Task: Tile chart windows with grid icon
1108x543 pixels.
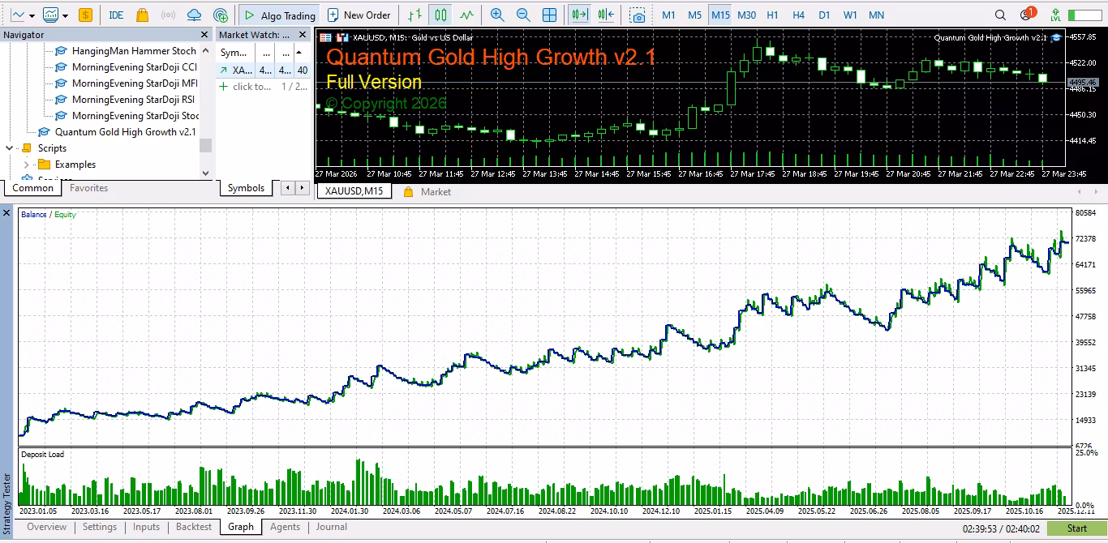Action: pos(549,15)
